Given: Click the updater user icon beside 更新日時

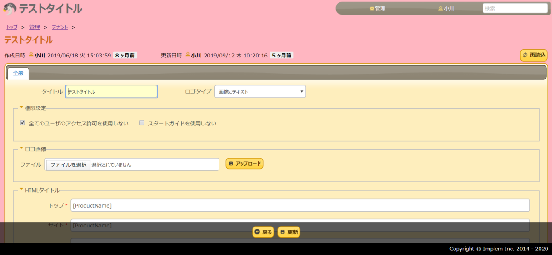Looking at the screenshot, I should (188, 55).
